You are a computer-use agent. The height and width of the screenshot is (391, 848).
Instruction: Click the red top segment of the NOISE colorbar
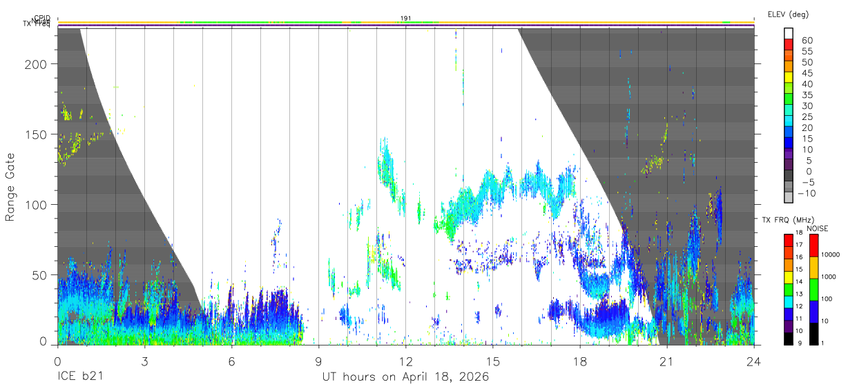pyautogui.click(x=813, y=245)
